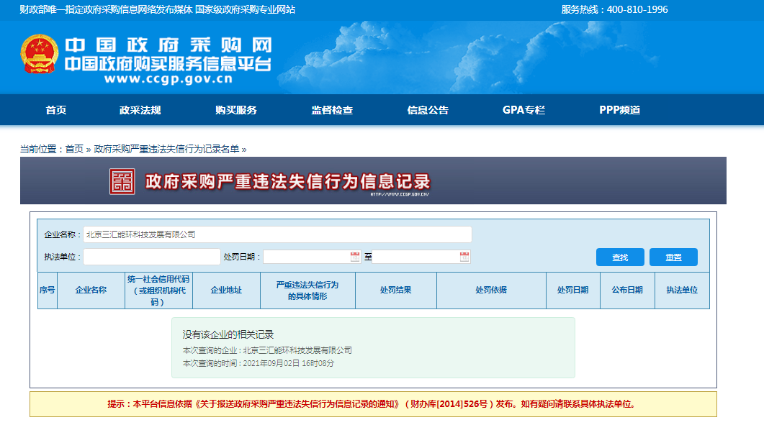
Task: Navigate to the GPA专栏 menu item
Action: 523,110
